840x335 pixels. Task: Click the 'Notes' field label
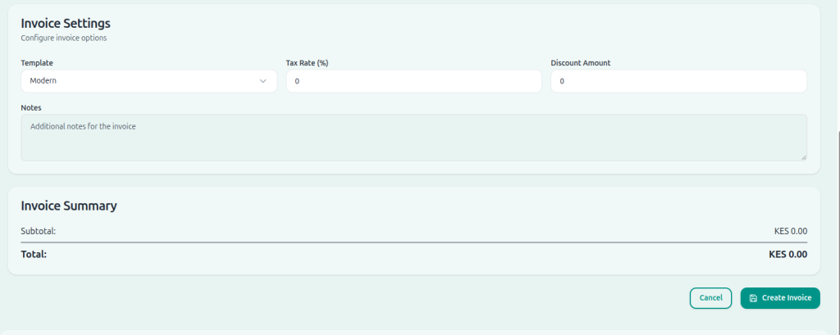pos(31,107)
